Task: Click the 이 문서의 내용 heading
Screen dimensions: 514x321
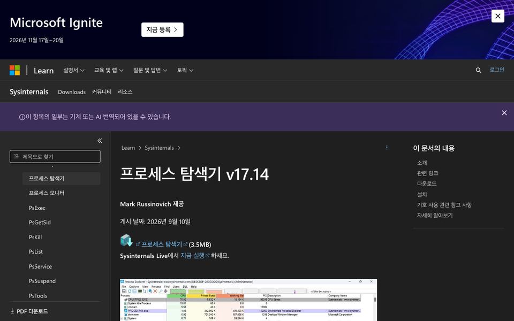Action: point(434,148)
